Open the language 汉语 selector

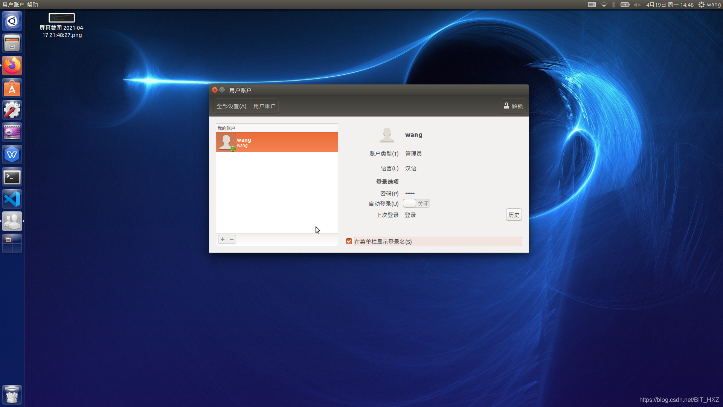(x=411, y=168)
